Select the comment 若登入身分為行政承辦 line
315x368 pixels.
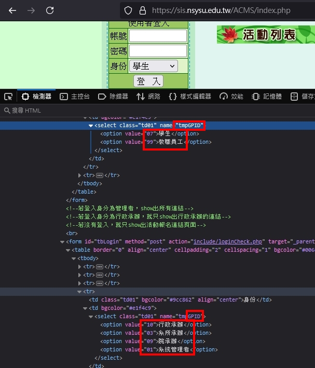point(148,216)
